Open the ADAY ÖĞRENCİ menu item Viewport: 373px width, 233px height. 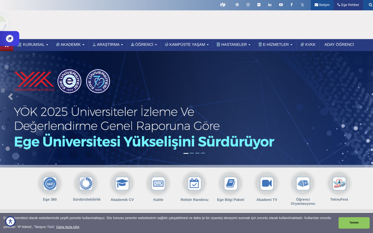(x=339, y=45)
